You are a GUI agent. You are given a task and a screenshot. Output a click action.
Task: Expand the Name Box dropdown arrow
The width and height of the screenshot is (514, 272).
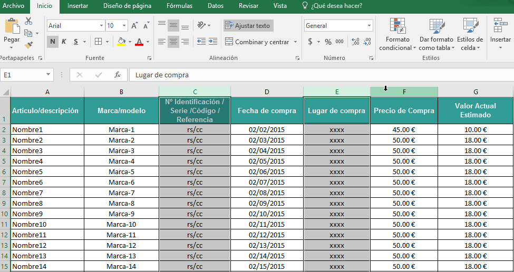49,75
